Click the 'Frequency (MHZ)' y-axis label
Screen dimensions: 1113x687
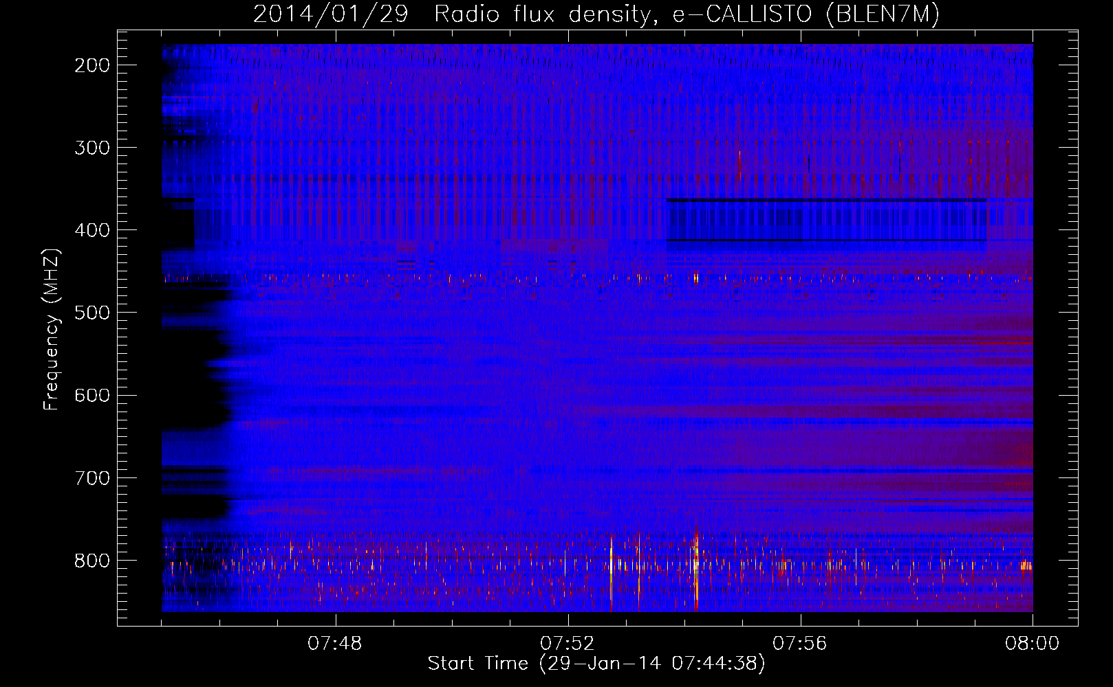(x=52, y=329)
